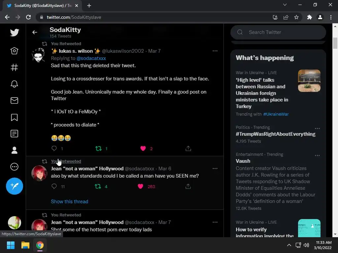Share the lukas s. wilson tweet
338x253 pixels.
(x=188, y=149)
